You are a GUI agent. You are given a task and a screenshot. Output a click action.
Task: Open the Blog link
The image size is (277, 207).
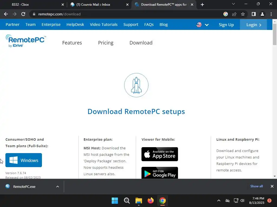pyautogui.click(x=164, y=25)
